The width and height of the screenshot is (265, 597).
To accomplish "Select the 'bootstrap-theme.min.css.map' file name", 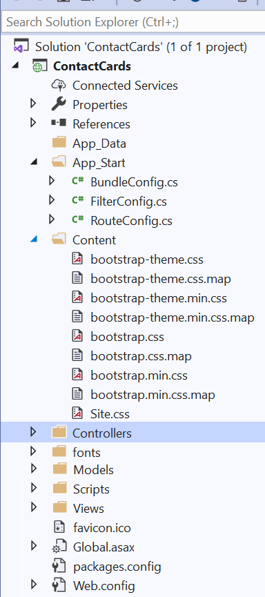I will pyautogui.click(x=173, y=317).
